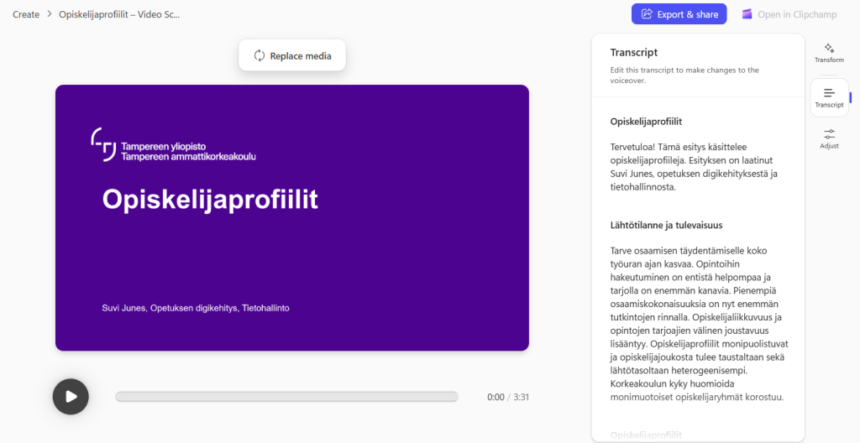Viewport: 860px width, 443px height.
Task: Click the Clipchamp logo icon
Action: pyautogui.click(x=747, y=14)
